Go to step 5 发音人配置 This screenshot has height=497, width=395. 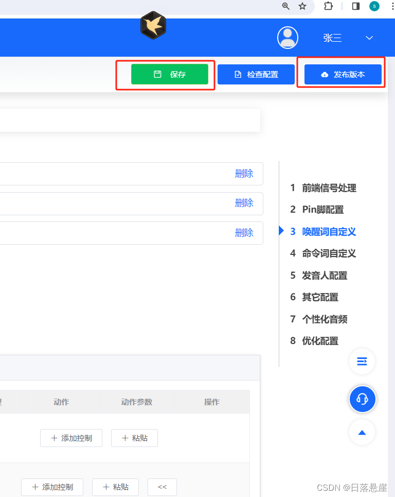(319, 276)
